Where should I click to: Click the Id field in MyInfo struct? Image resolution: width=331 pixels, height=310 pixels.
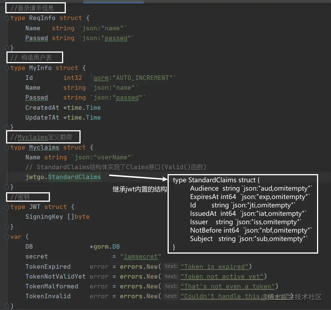[29, 78]
